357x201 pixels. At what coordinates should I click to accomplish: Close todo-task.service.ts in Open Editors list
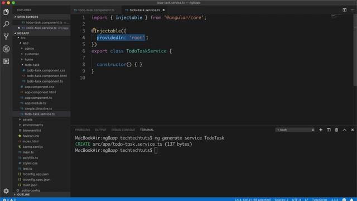coord(18,28)
